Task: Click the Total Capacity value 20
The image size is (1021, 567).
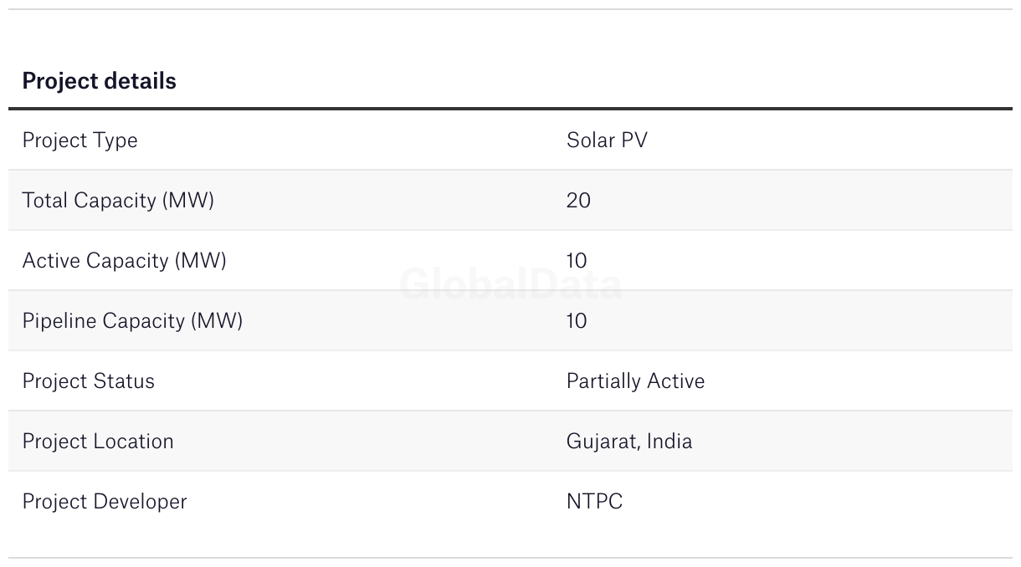Action: [578, 201]
